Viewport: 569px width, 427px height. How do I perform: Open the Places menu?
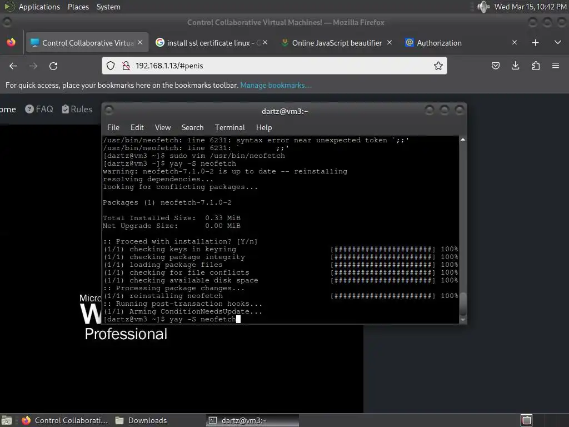pos(78,7)
